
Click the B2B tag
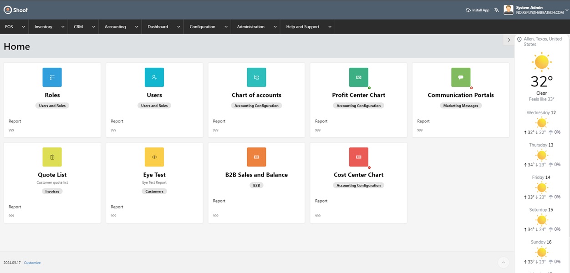pos(256,185)
